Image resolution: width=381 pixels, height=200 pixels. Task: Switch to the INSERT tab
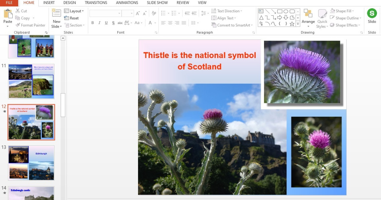49,3
